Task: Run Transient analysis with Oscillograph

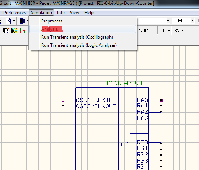Action: pyautogui.click(x=83, y=37)
